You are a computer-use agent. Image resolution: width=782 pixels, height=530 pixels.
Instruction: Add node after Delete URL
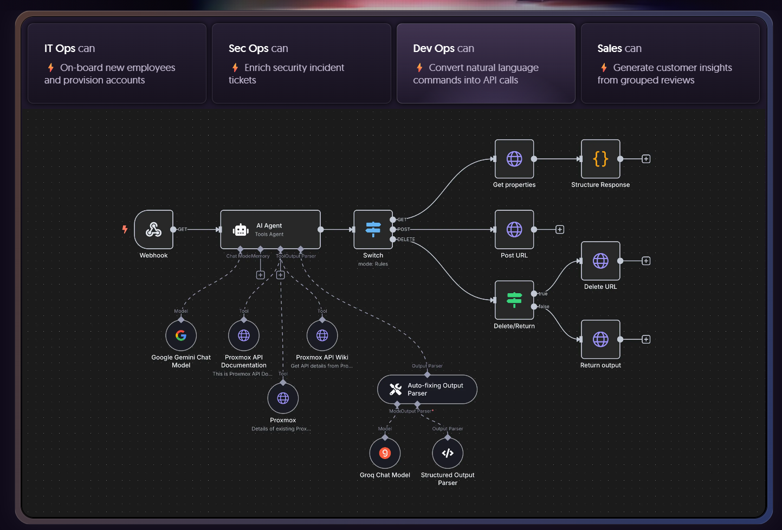646,261
